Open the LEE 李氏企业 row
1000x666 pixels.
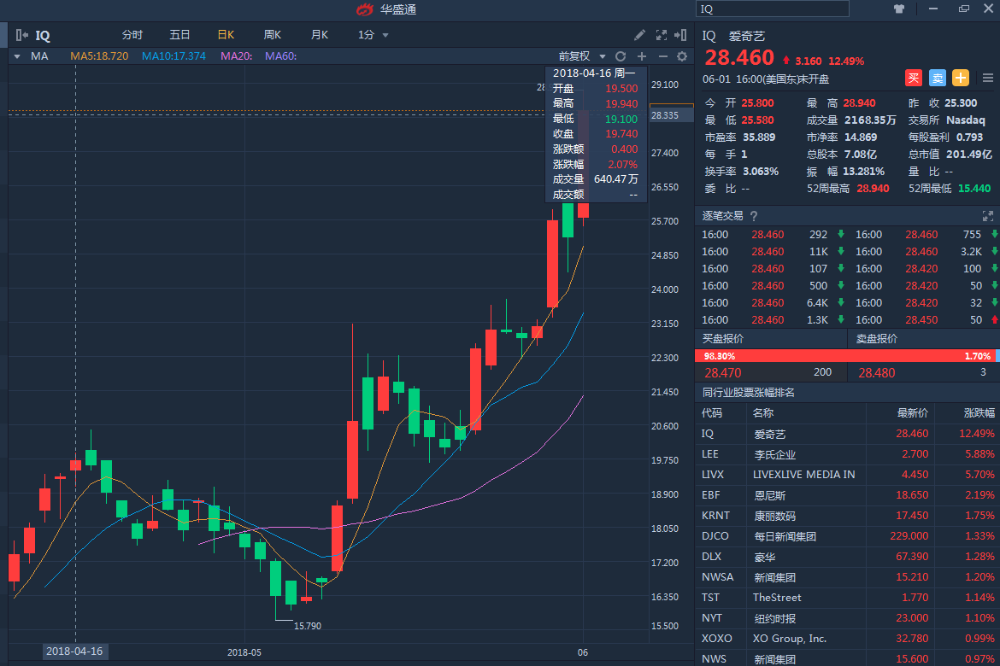coord(848,454)
